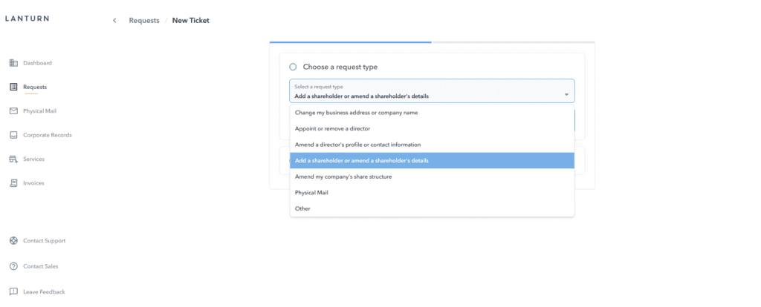Open the Requests breadcrumb link
Image resolution: width=761 pixels, height=307 pixels.
coord(144,21)
